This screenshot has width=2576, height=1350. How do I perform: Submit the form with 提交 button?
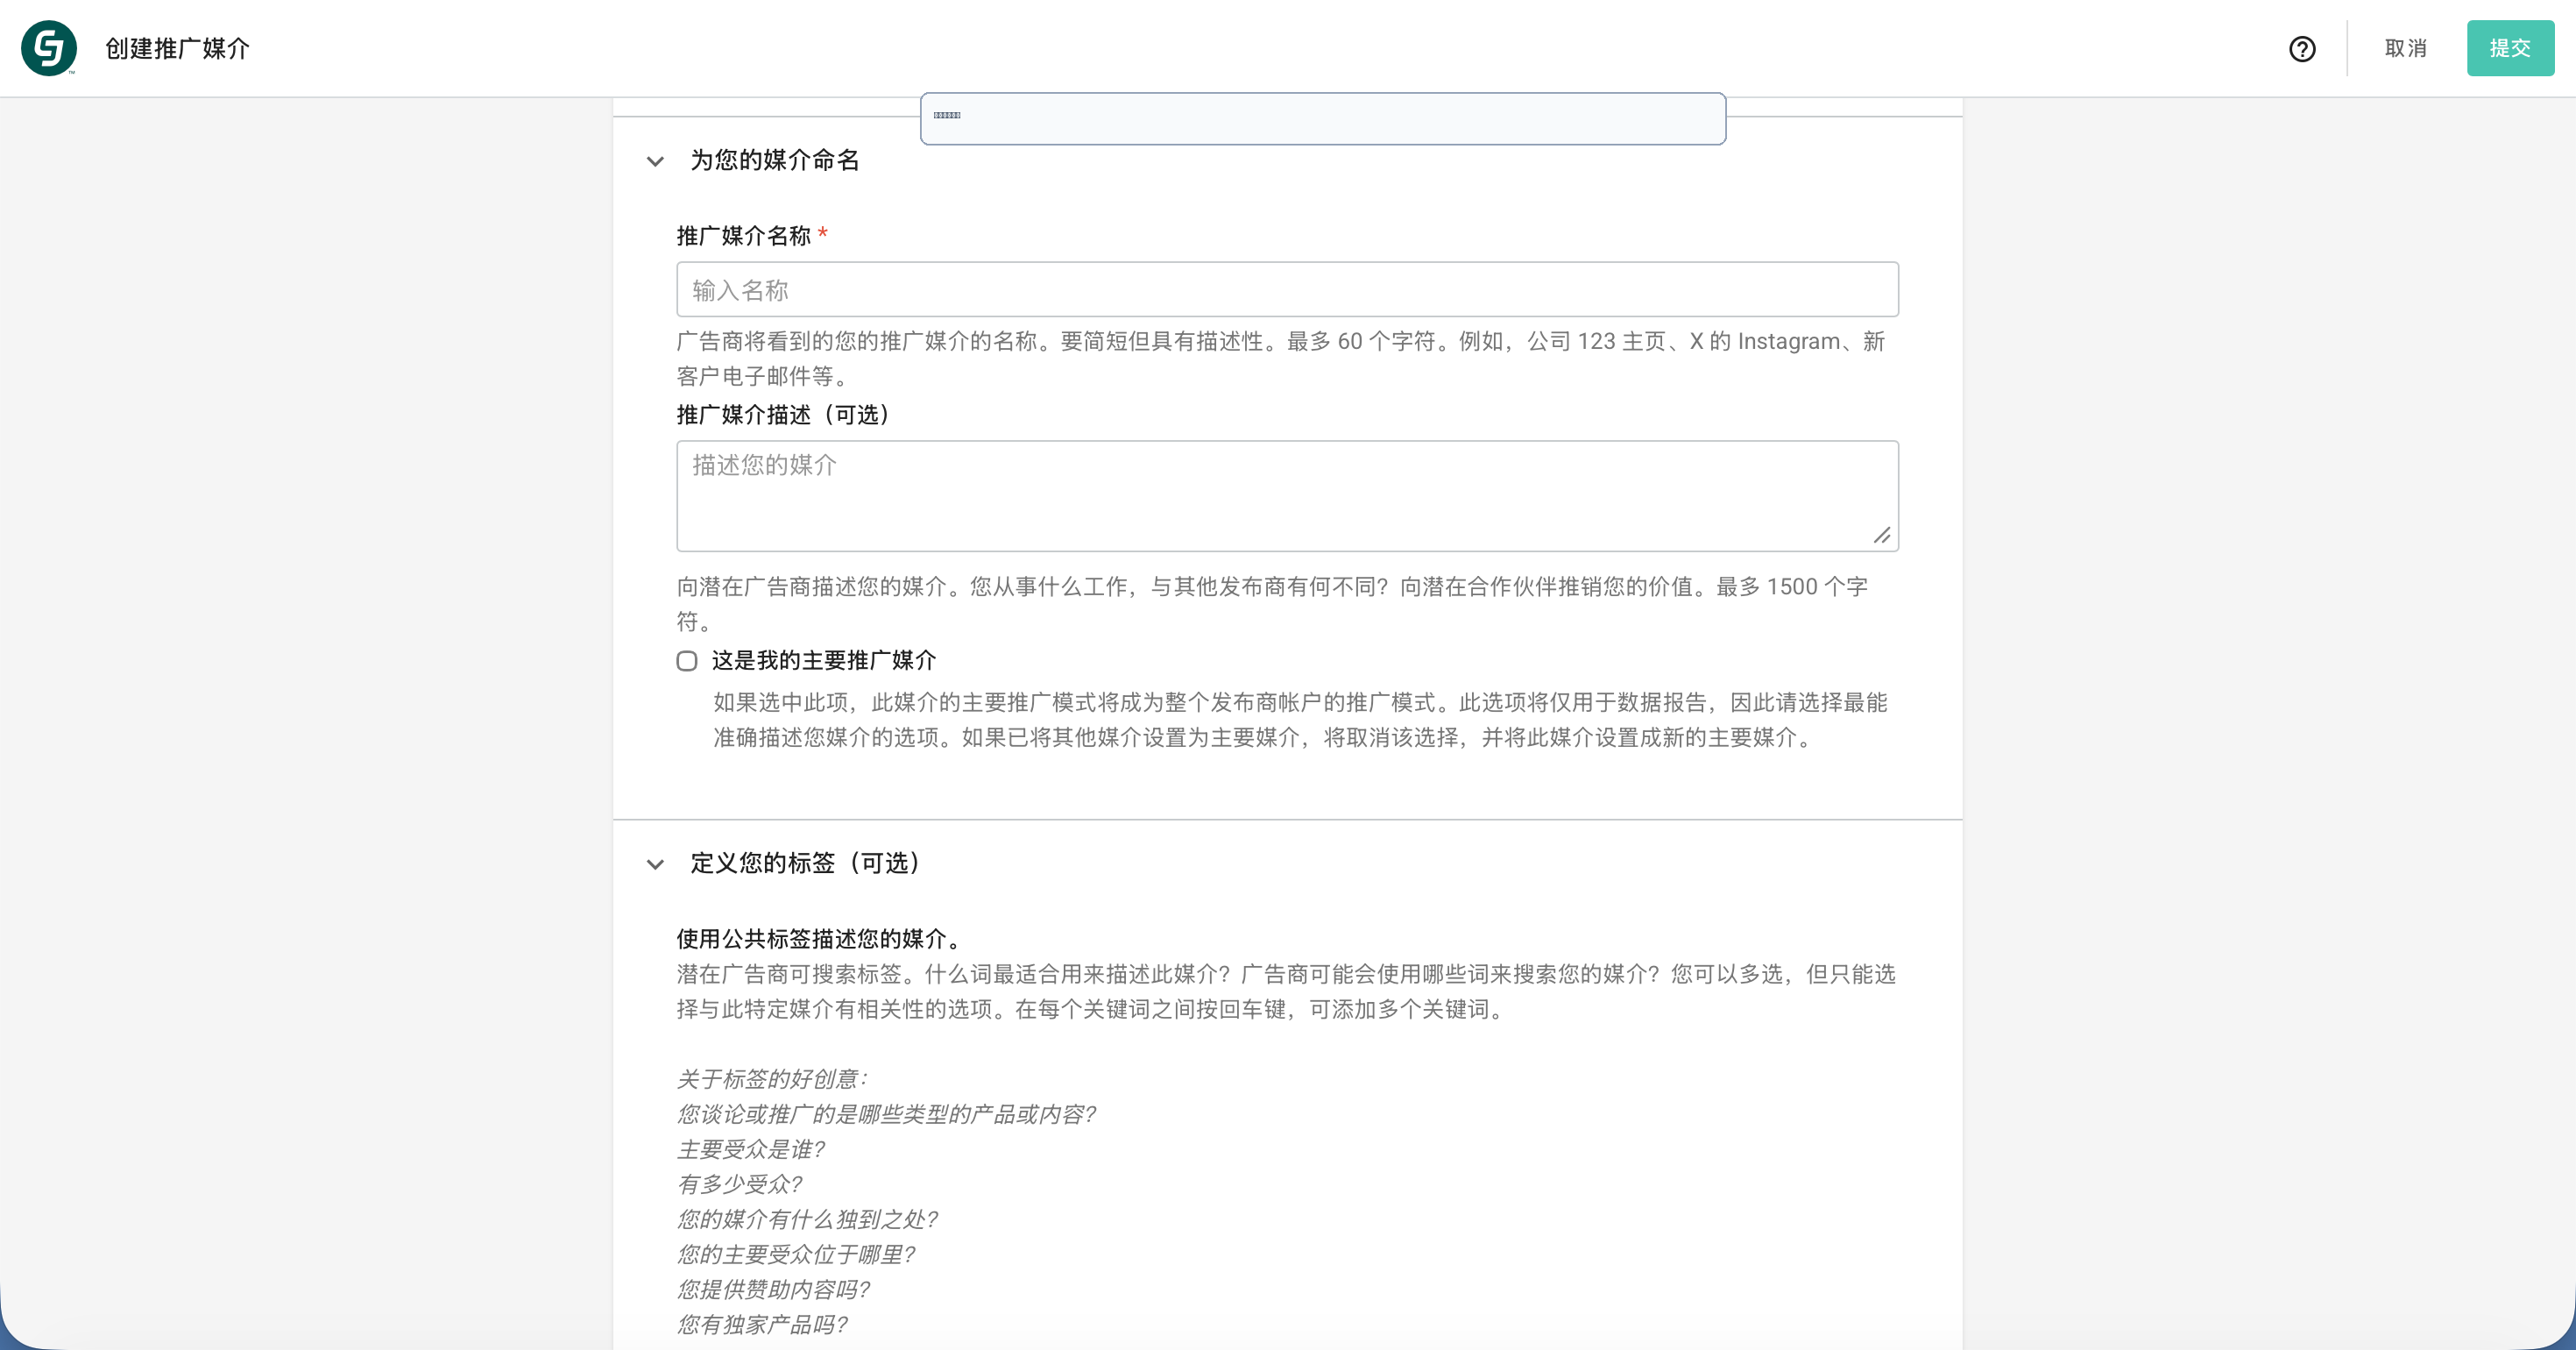2510,48
